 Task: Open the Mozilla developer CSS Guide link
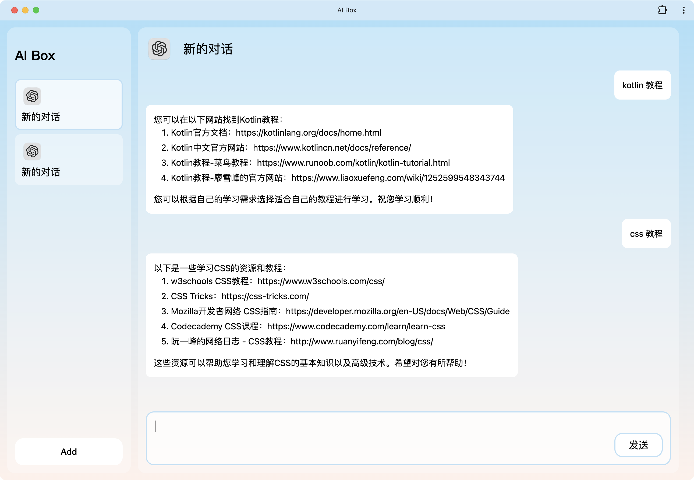pyautogui.click(x=398, y=311)
